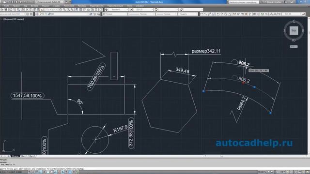Click the Tolerance dimension icon
310x174 pixels.
(255, 14)
